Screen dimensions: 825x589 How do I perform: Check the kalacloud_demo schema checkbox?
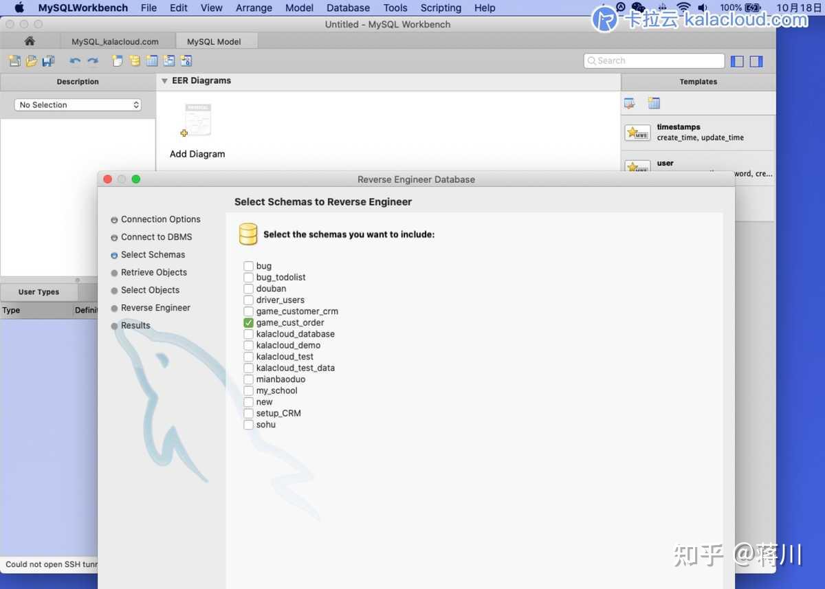[x=248, y=345]
